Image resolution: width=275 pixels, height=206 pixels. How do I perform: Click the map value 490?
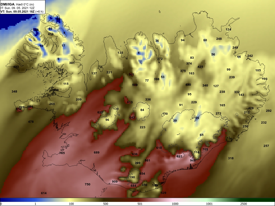tap(188, 85)
